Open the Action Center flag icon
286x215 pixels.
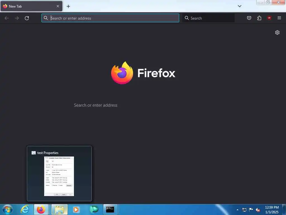[251, 209]
